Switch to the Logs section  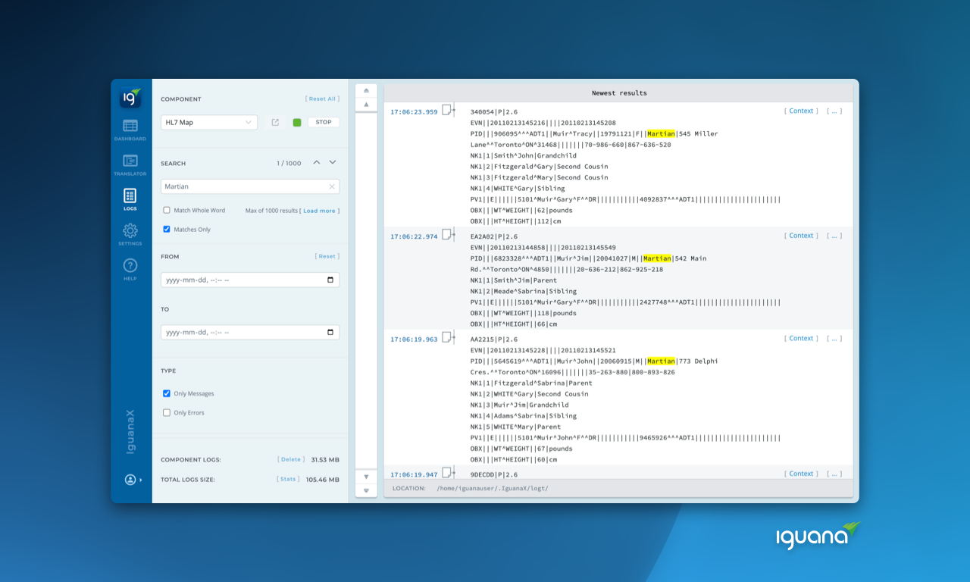[x=130, y=199]
